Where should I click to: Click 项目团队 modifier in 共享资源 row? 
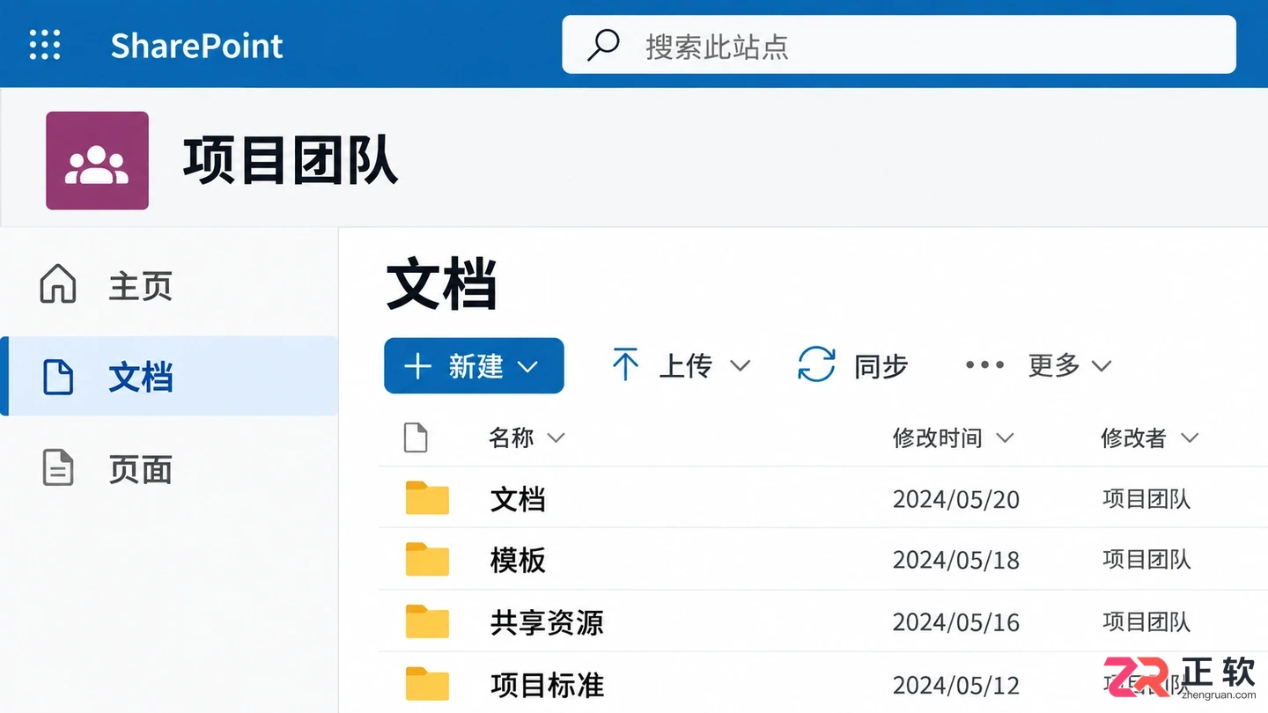[1146, 622]
